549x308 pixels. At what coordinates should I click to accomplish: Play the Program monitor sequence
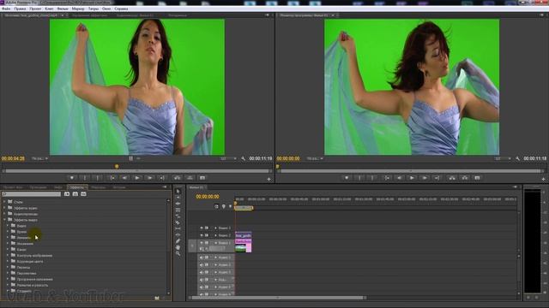pos(412,178)
